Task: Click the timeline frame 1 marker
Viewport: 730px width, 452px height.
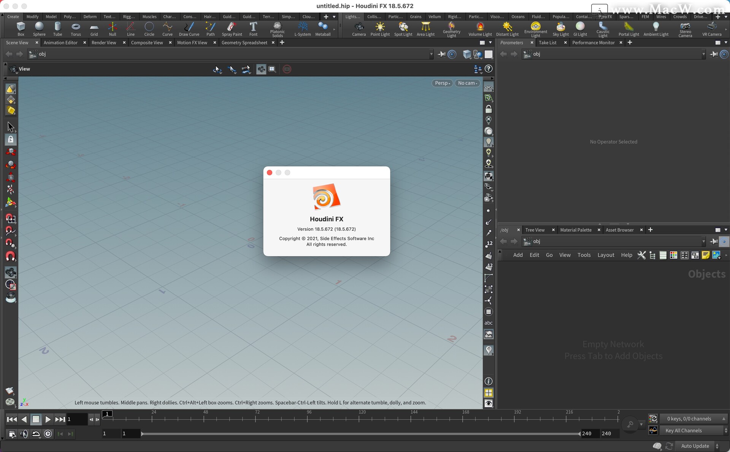Action: click(x=108, y=414)
